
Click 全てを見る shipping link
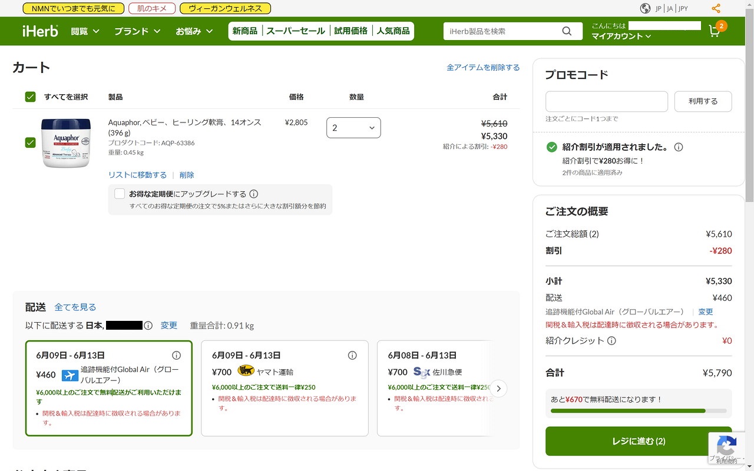coord(75,307)
